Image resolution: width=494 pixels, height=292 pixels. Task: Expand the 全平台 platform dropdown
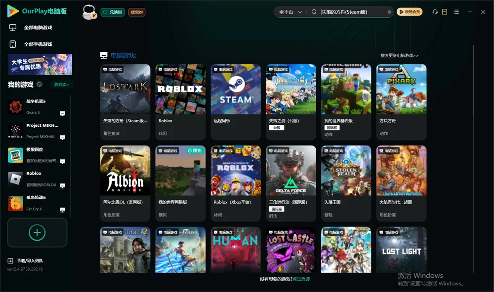click(x=290, y=12)
